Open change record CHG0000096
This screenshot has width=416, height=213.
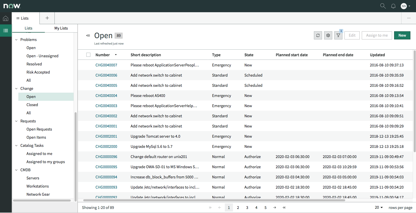(106, 157)
